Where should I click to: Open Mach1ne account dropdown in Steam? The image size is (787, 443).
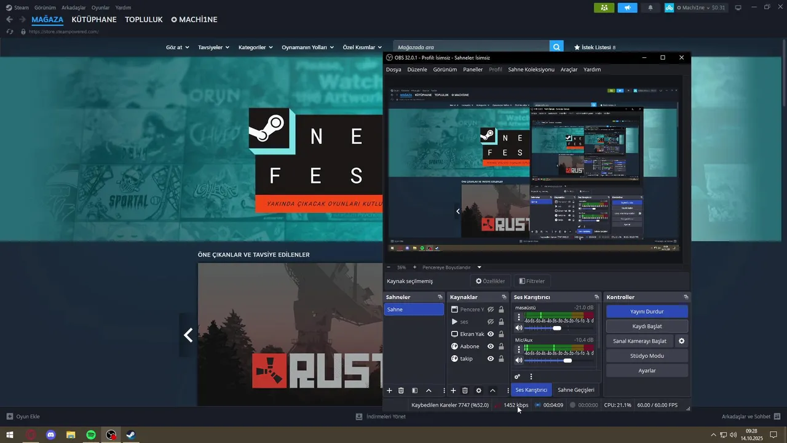click(x=695, y=7)
